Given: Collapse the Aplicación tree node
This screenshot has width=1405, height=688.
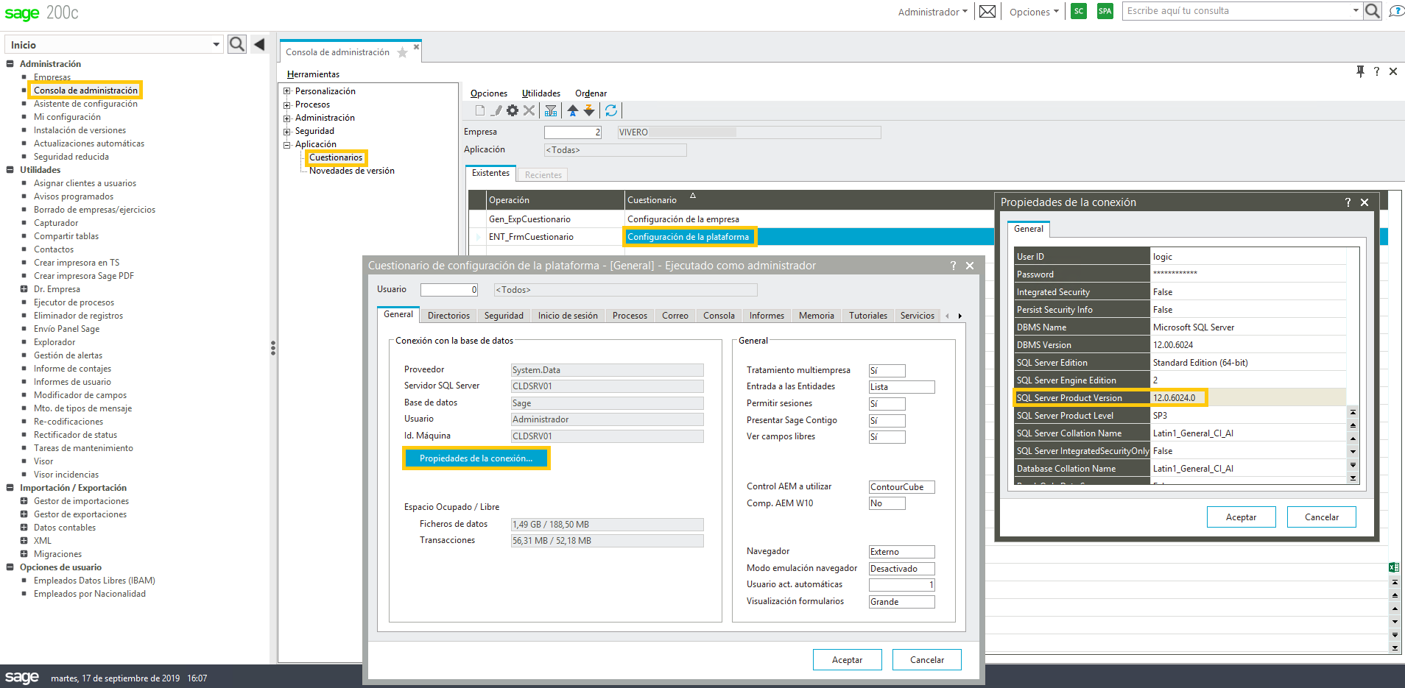Looking at the screenshot, I should (x=287, y=144).
